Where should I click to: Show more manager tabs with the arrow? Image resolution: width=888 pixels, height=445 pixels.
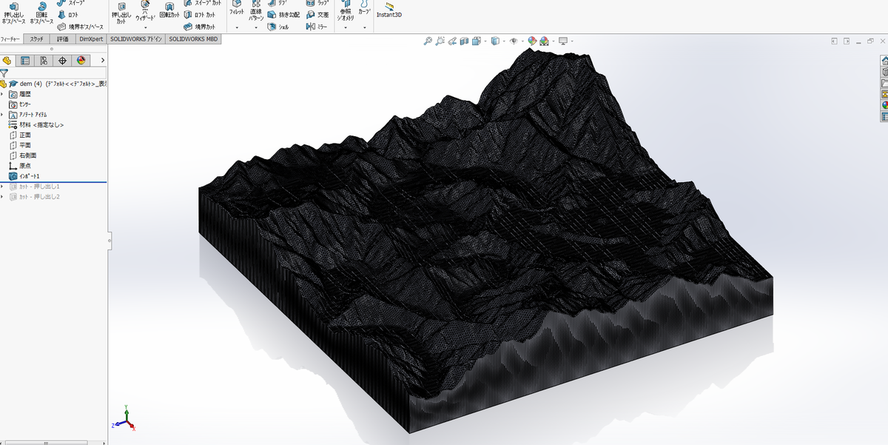click(x=102, y=61)
